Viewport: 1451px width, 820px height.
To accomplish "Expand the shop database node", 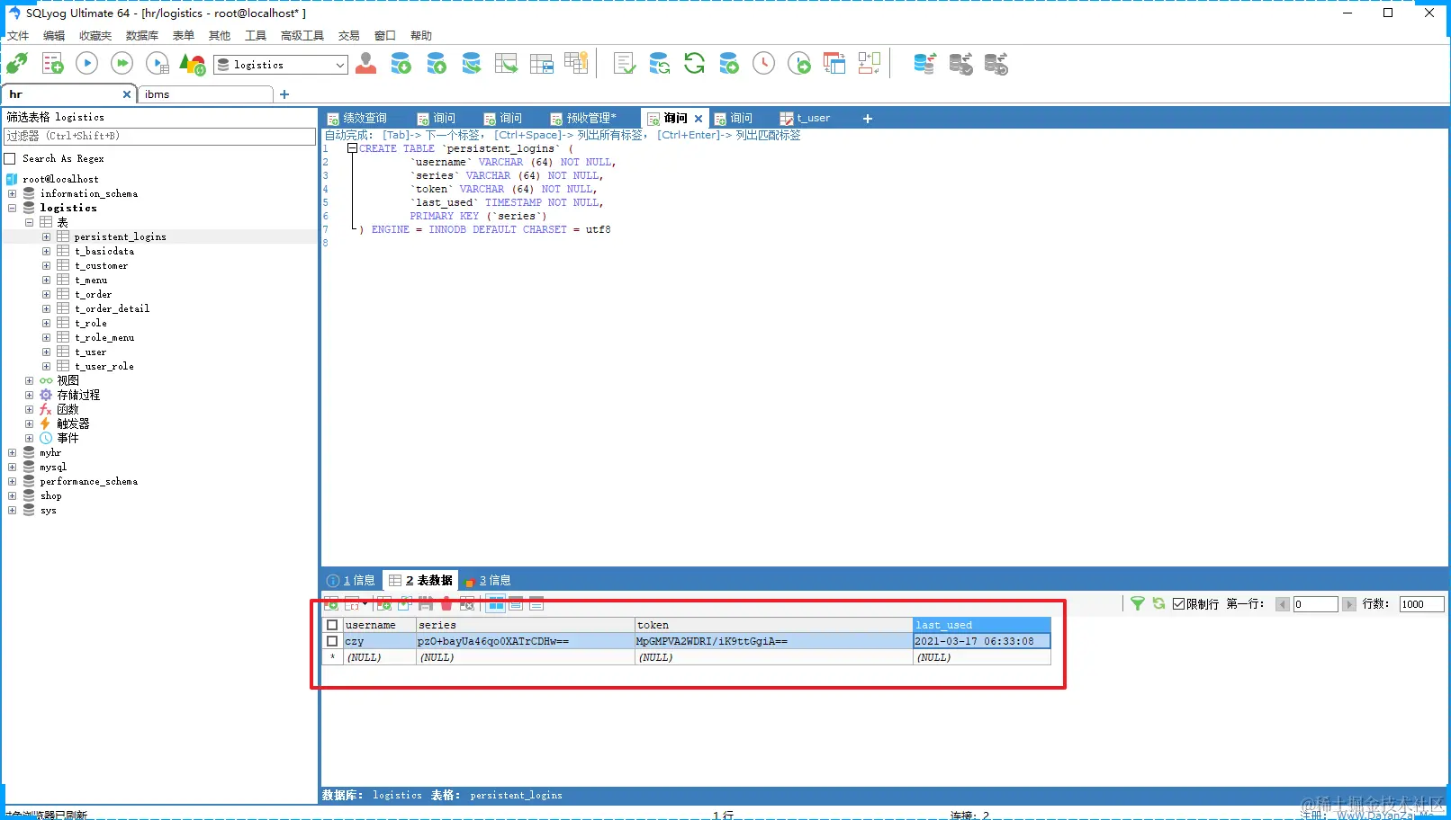I will (12, 495).
